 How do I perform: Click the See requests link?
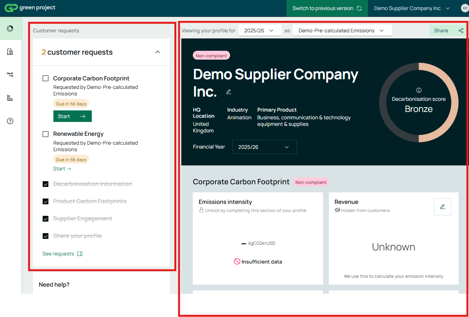coord(62,254)
